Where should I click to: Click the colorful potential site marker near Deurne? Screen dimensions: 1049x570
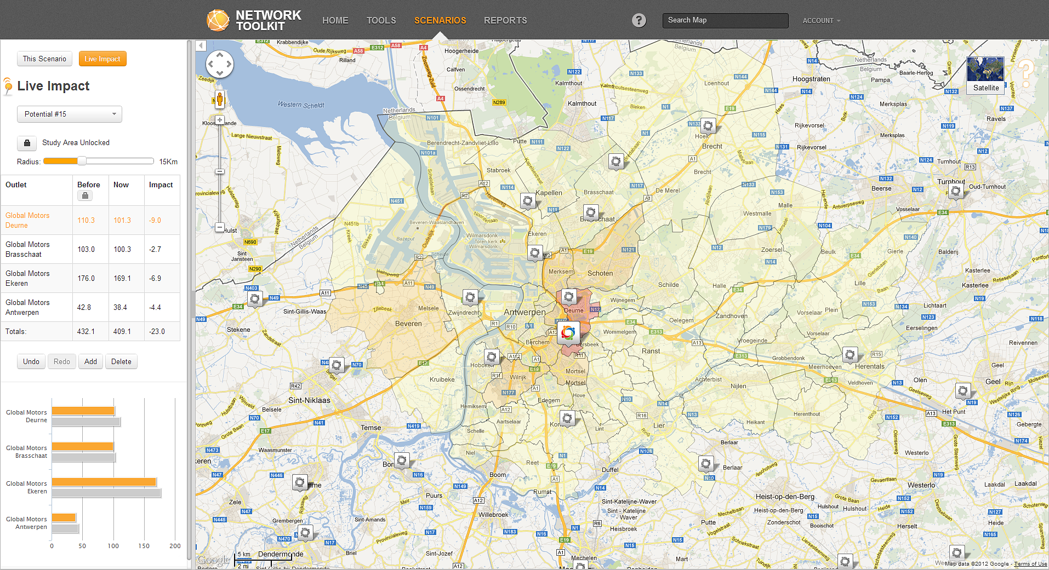568,332
